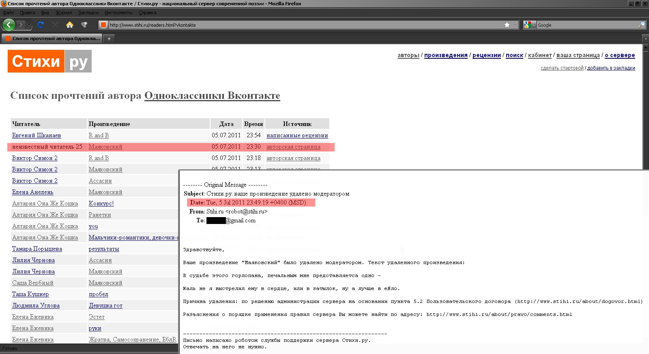Image resolution: width=649 pixels, height=354 pixels.
Task: Open the руки work link
Action: click(x=95, y=328)
